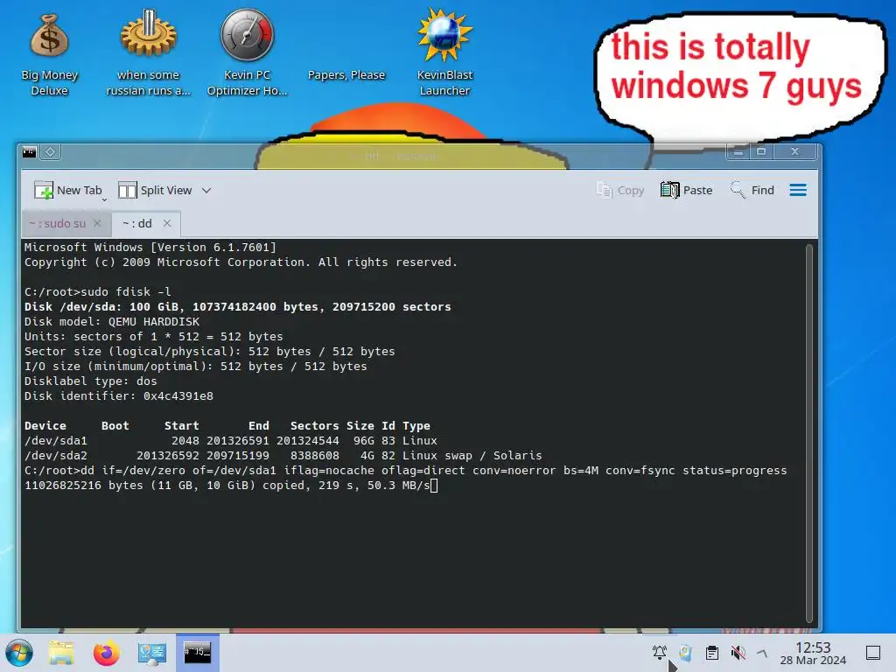
Task: Open the file manager taskbar icon
Action: coord(61,653)
